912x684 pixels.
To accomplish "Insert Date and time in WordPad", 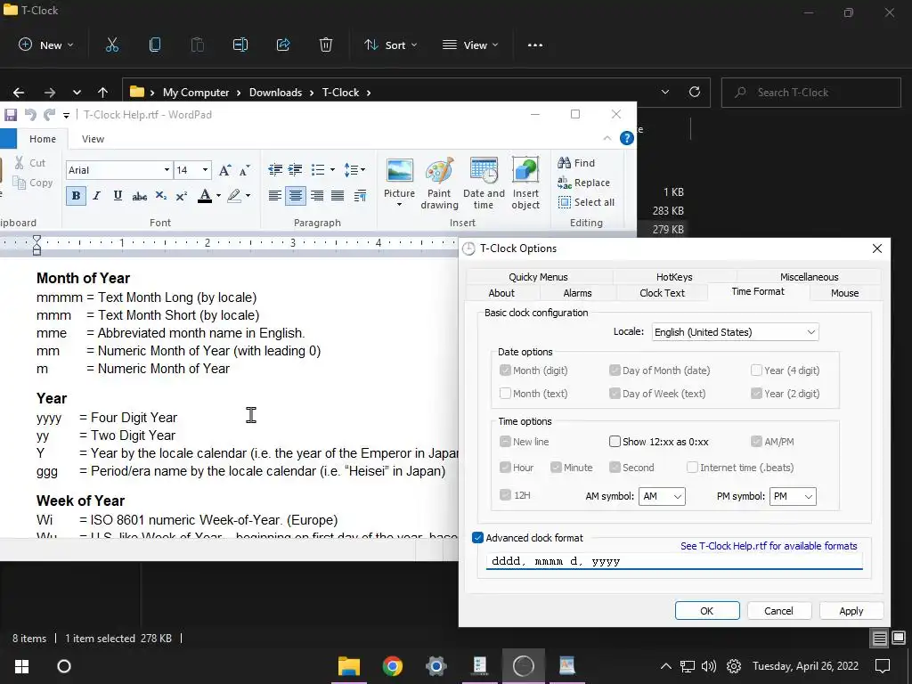I will click(x=484, y=183).
